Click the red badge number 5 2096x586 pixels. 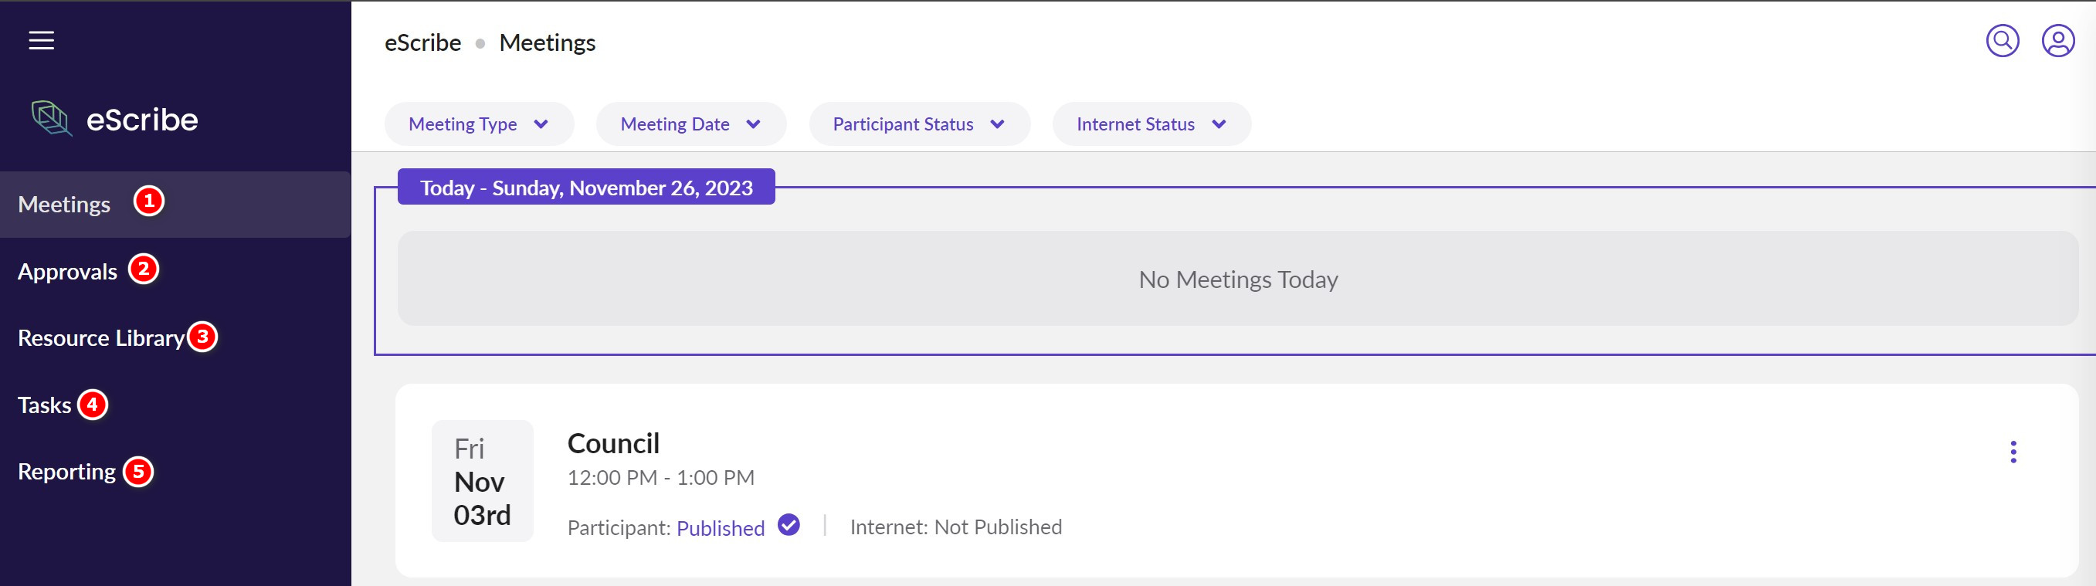(138, 471)
